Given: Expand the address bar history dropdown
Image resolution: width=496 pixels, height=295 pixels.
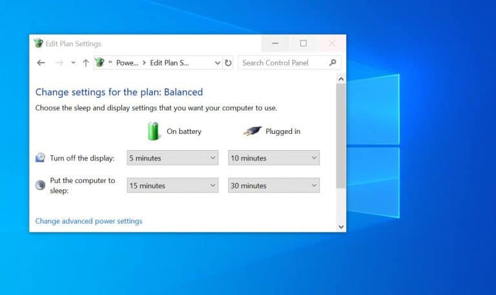Looking at the screenshot, I should (217, 62).
